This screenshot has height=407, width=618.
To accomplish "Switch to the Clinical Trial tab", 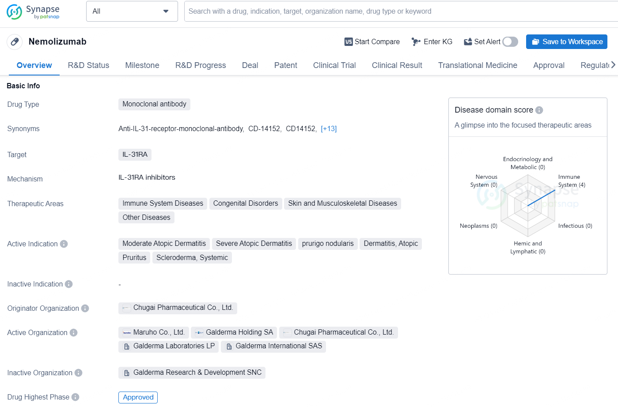I will click(x=334, y=65).
